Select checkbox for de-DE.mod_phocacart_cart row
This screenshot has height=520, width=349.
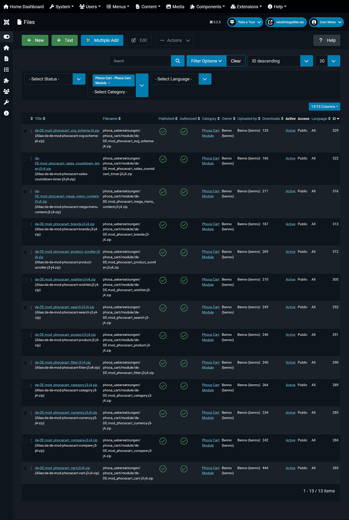(x=25, y=469)
